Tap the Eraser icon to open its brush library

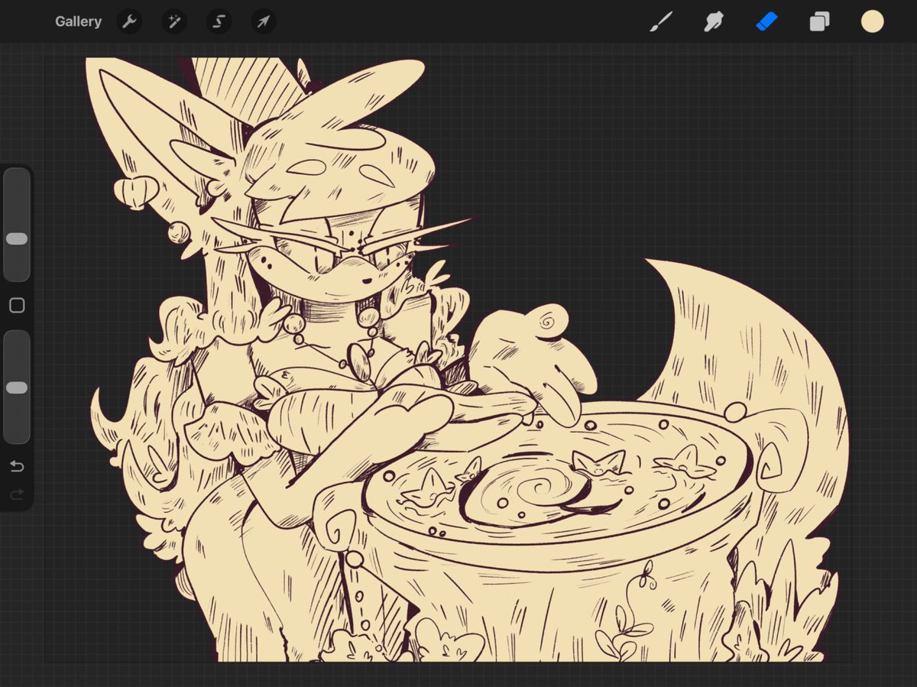[x=766, y=21]
